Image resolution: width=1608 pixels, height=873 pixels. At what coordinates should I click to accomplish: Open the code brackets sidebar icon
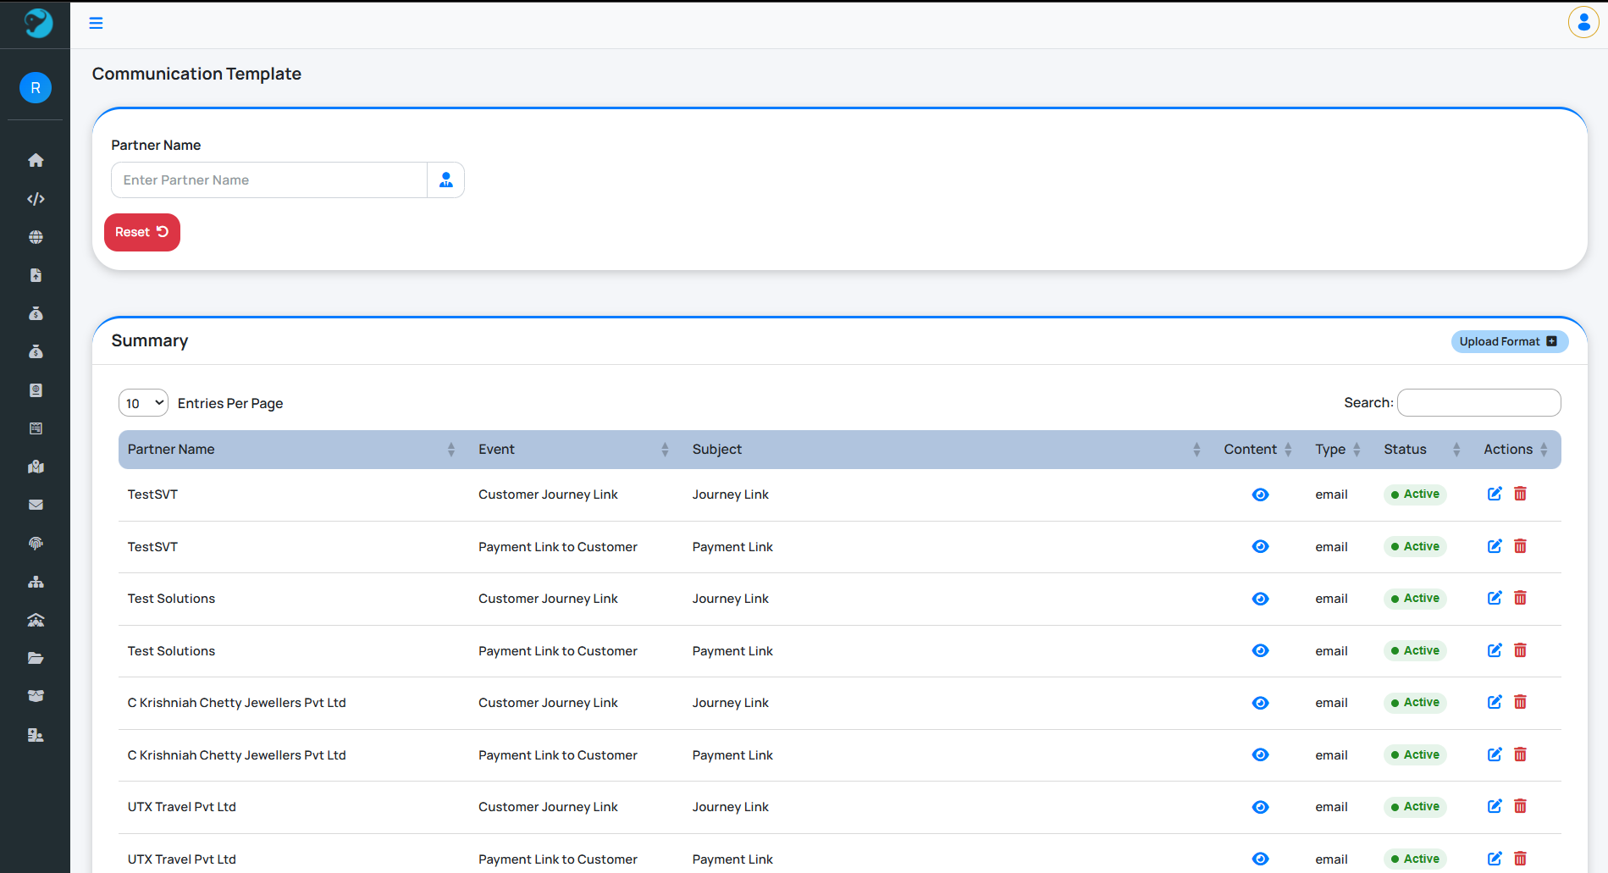pyautogui.click(x=36, y=199)
